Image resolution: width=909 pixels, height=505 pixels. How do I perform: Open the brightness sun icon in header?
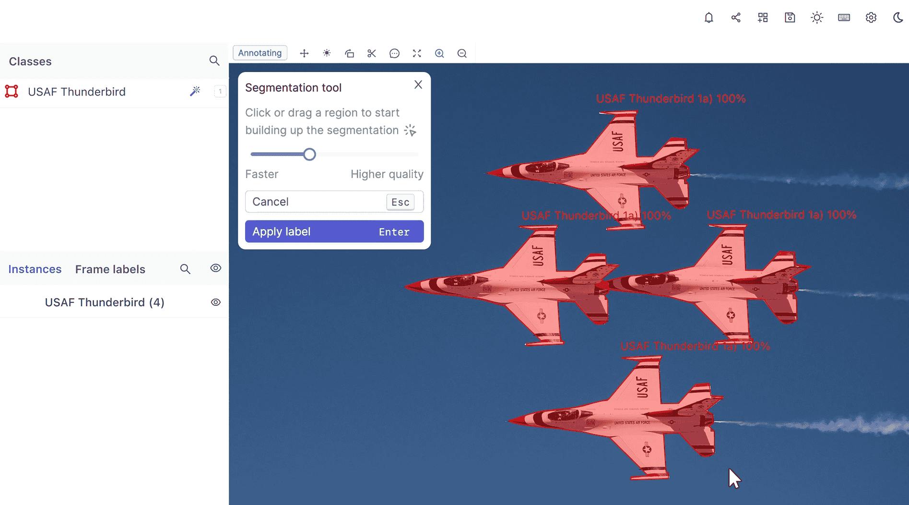click(x=817, y=18)
